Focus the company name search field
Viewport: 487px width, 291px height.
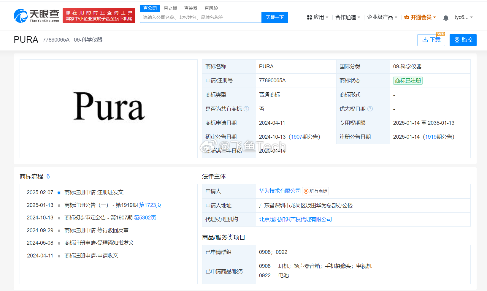[x=201, y=18]
